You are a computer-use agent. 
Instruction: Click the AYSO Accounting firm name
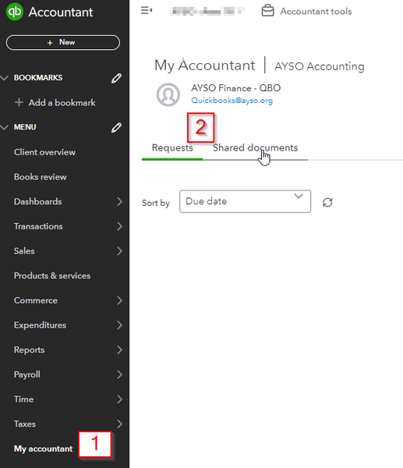click(x=320, y=66)
